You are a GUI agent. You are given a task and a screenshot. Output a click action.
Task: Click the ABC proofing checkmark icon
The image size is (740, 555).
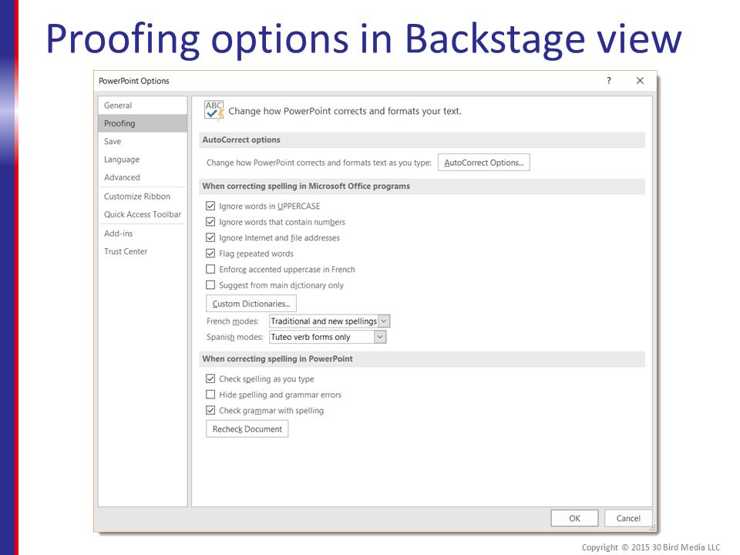click(214, 111)
